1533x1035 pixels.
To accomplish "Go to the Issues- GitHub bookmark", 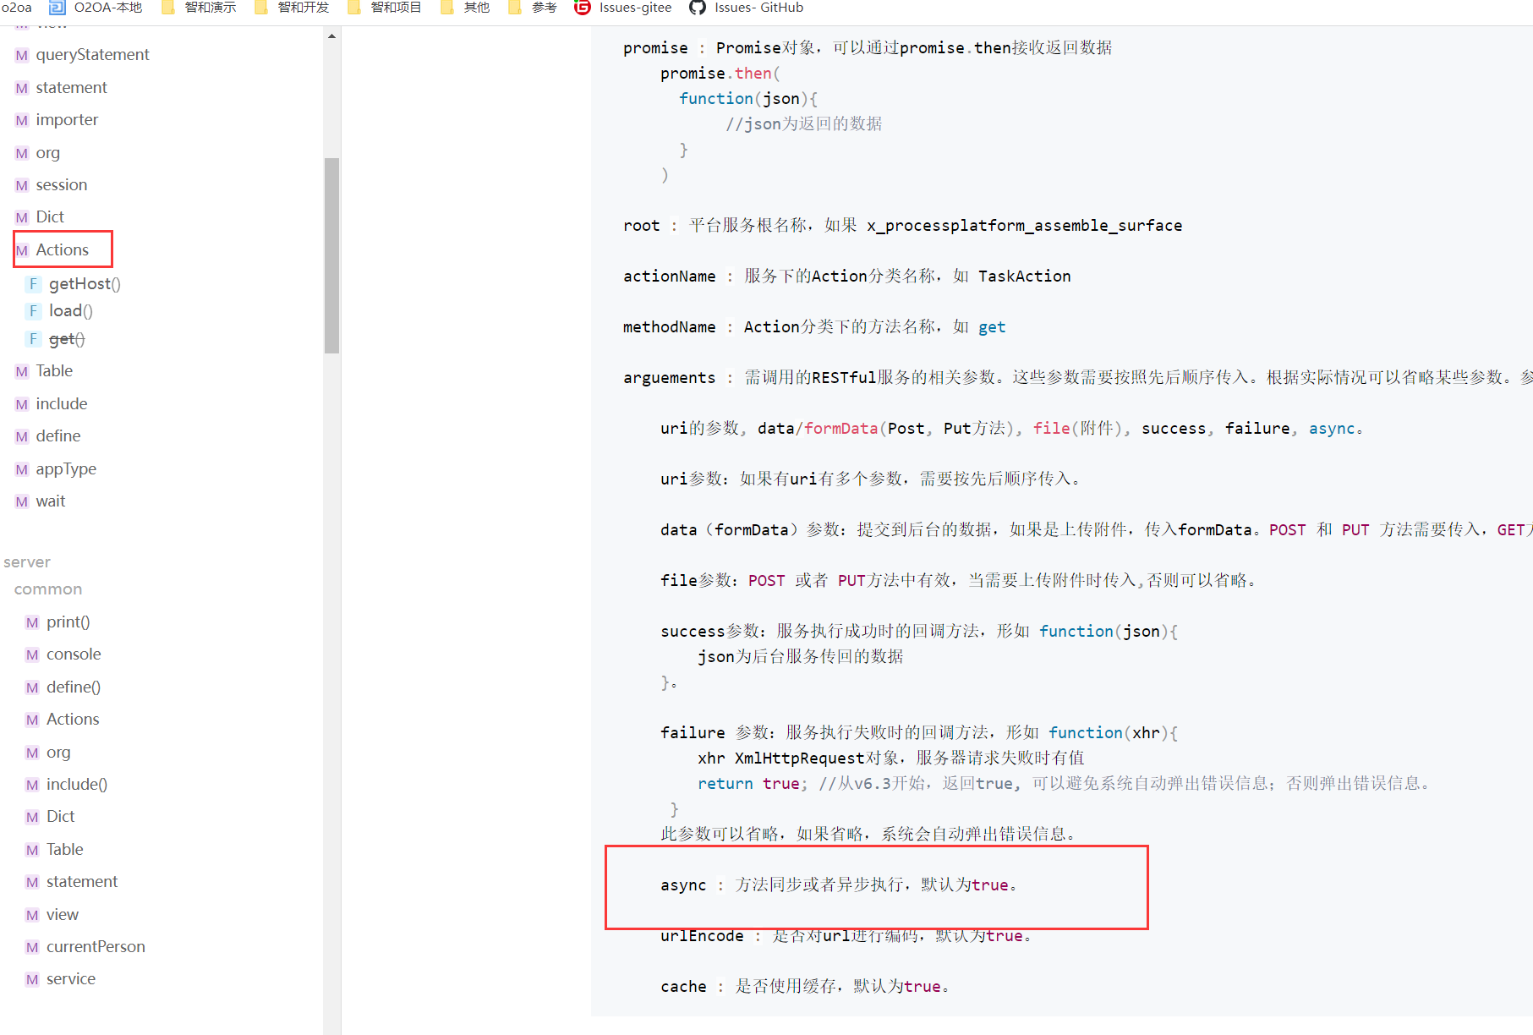I will (747, 8).
